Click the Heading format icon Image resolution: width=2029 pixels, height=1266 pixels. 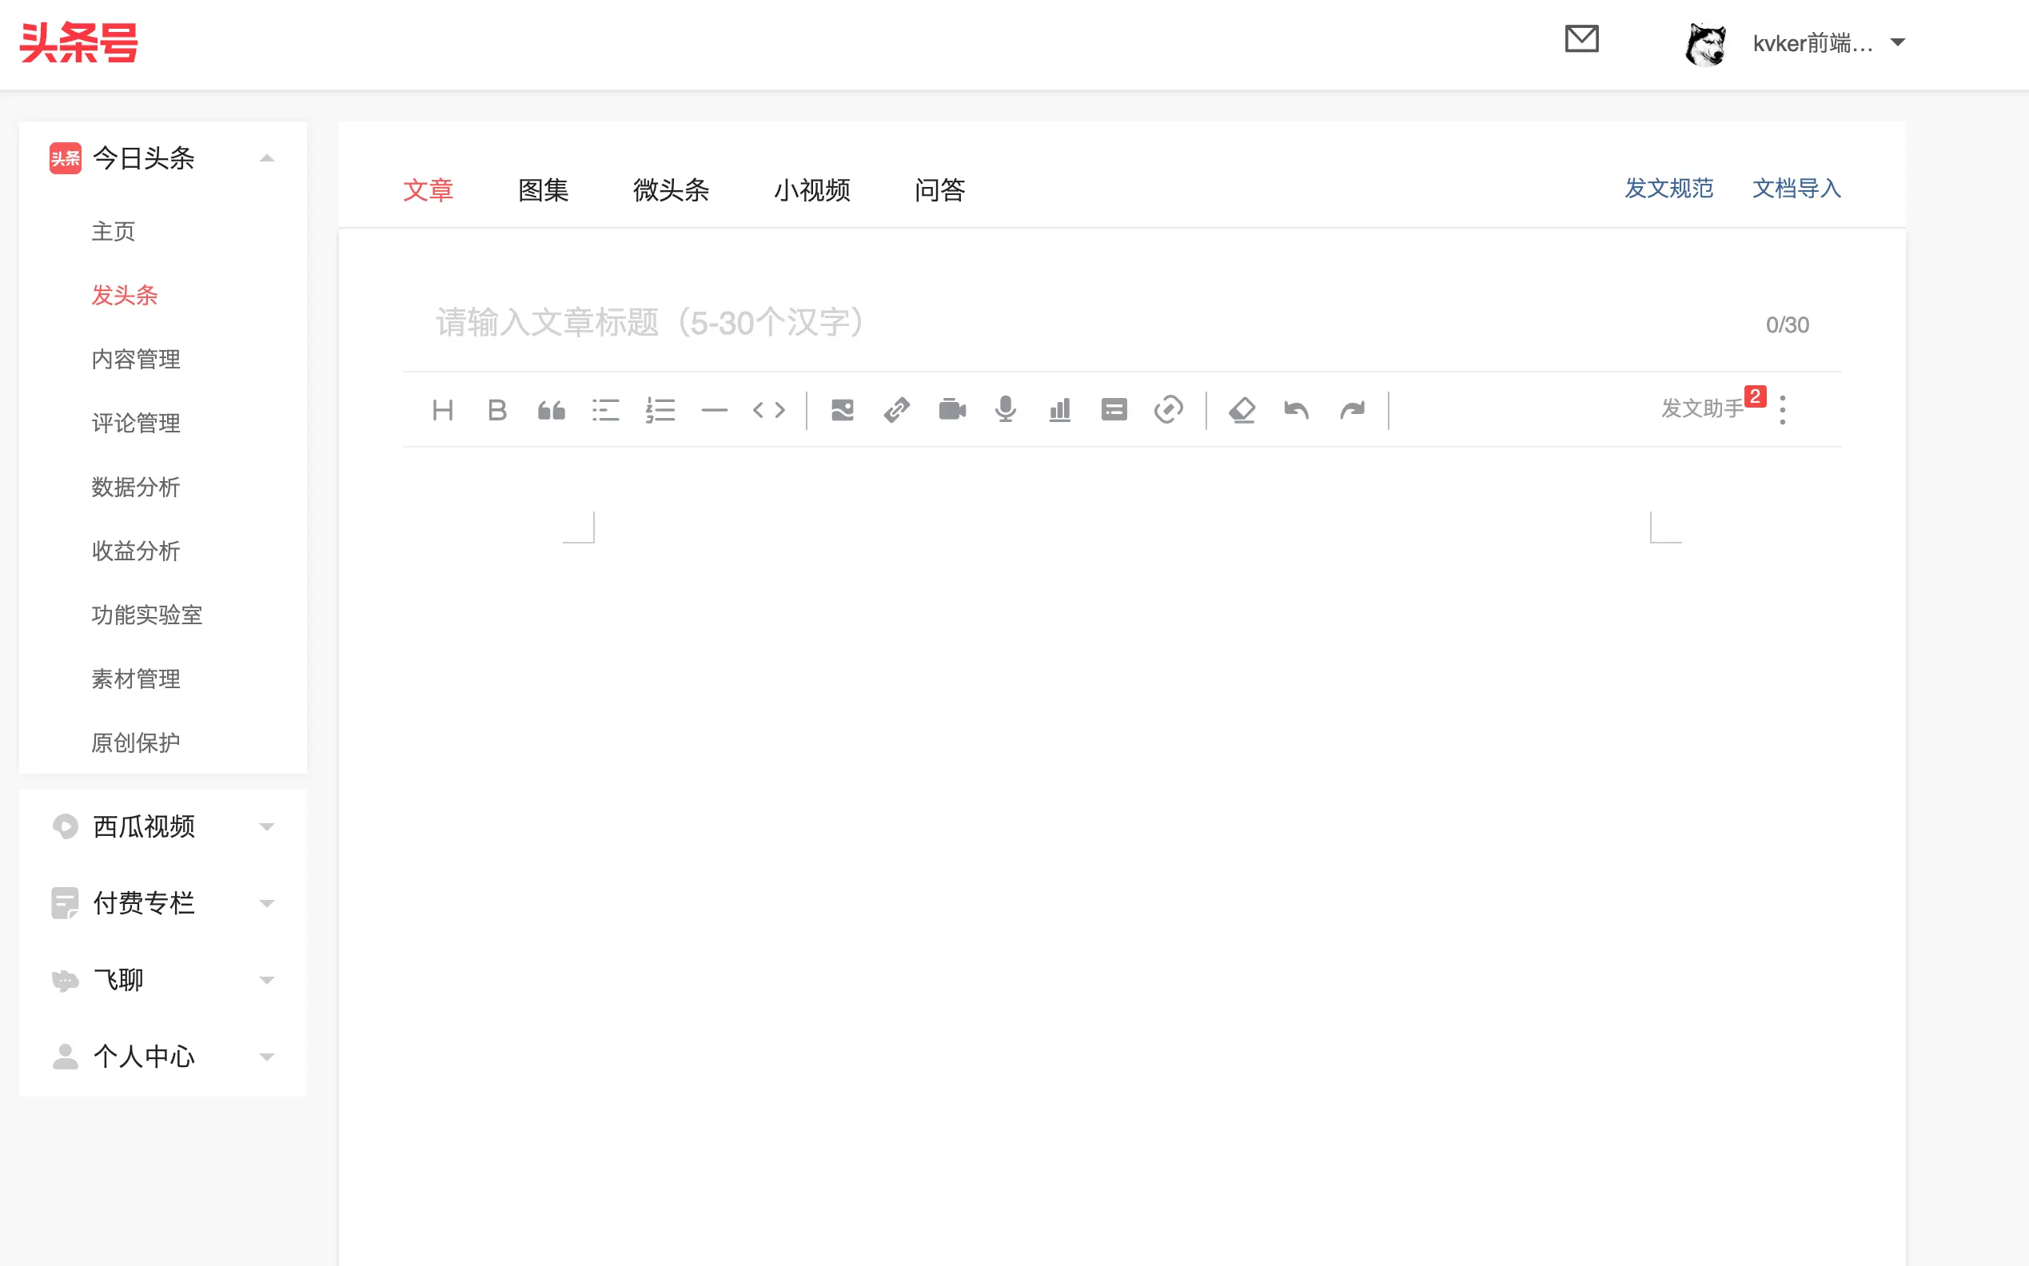click(442, 410)
